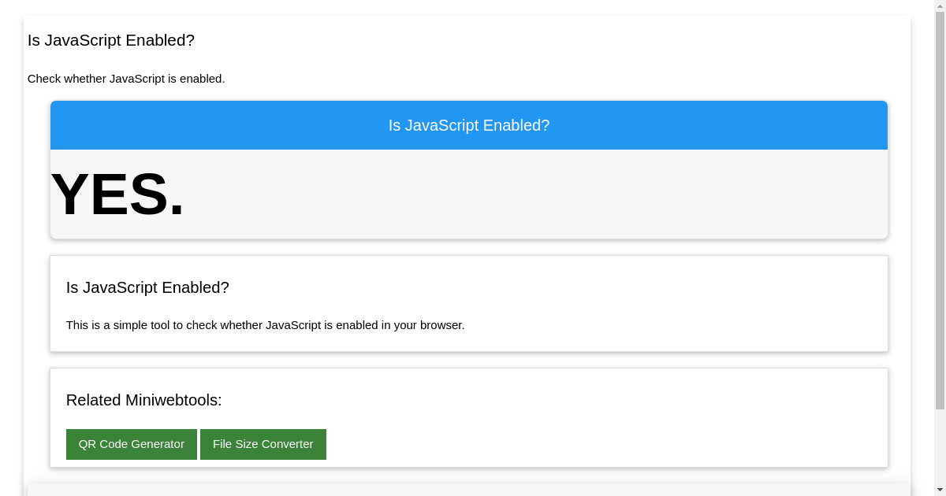The height and width of the screenshot is (496, 946).
Task: Select the large "YES." result text
Action: 117,194
